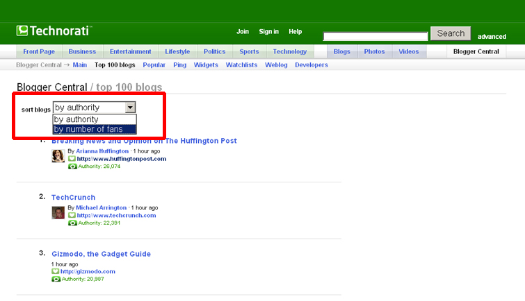Open the Popular submenu link
The image size is (525, 301).
point(154,64)
